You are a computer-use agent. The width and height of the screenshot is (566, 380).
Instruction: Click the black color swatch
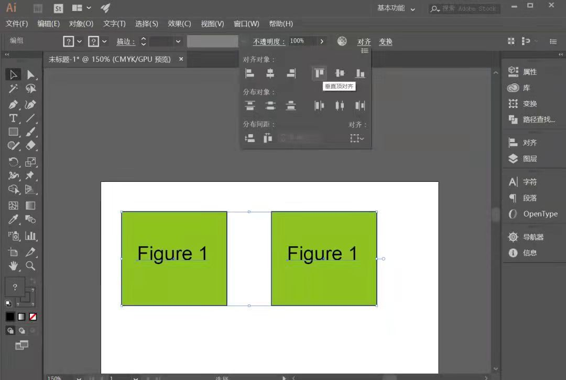pos(10,317)
